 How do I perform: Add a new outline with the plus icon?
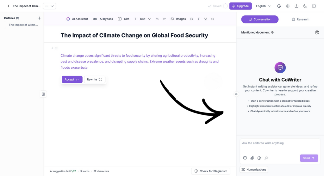click(39, 18)
